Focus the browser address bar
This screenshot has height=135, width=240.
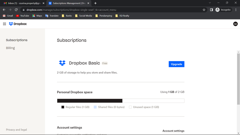click(113, 10)
